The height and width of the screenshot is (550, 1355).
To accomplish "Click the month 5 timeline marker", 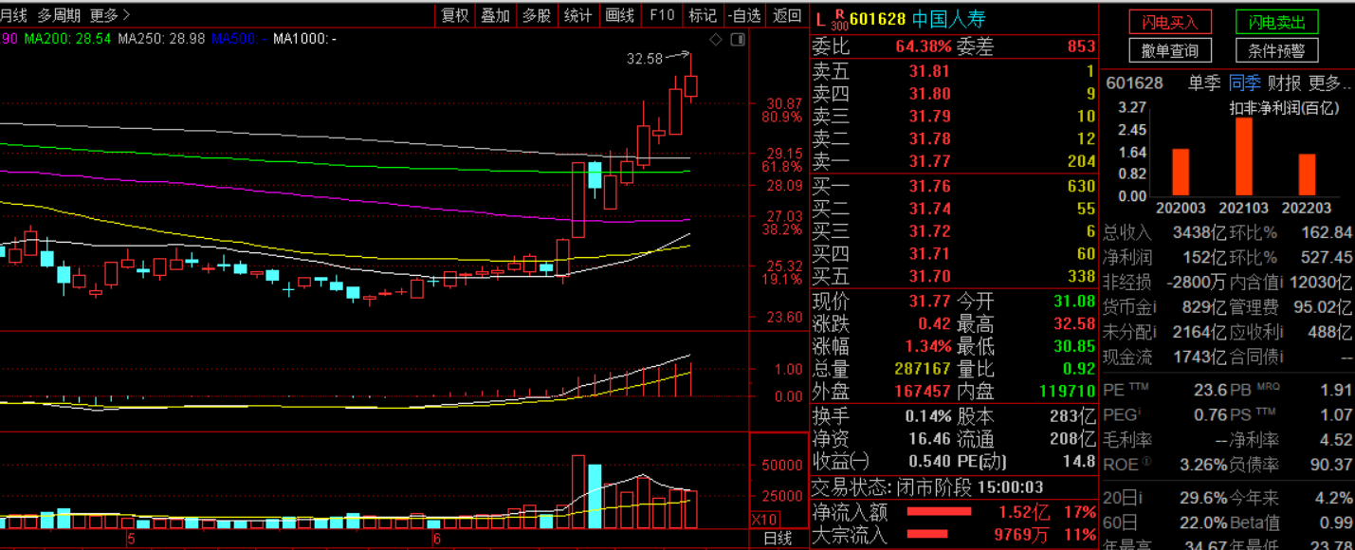I will (132, 539).
